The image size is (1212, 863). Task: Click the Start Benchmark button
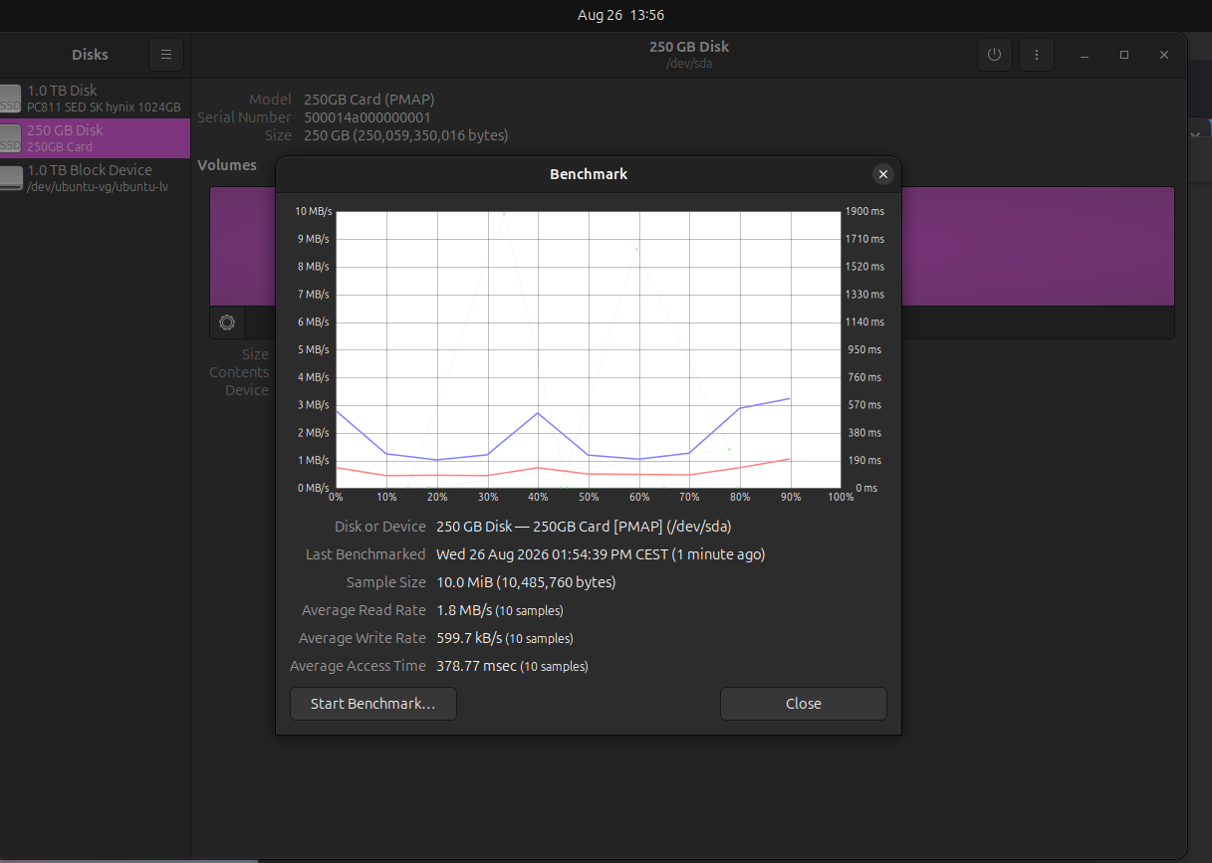pyautogui.click(x=373, y=704)
